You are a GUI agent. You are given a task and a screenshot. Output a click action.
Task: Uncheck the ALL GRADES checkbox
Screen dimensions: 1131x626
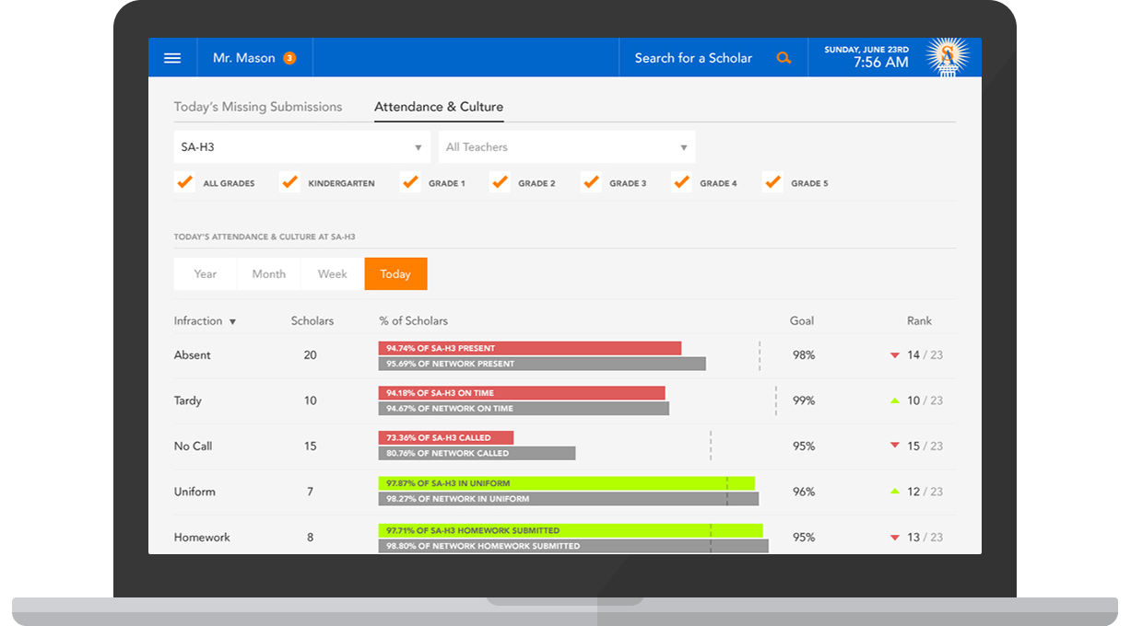(x=184, y=182)
